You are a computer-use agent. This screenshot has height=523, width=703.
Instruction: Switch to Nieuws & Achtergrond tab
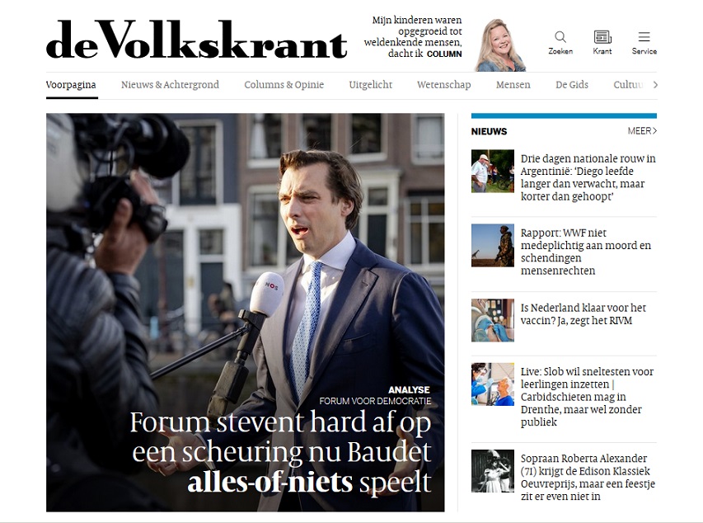(170, 85)
